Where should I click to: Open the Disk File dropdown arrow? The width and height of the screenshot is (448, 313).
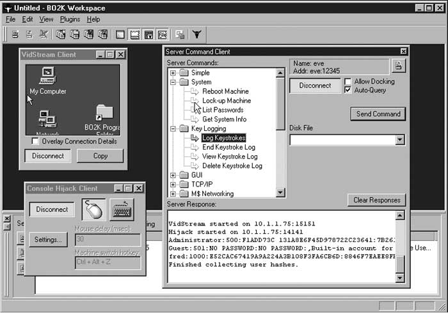(x=400, y=140)
